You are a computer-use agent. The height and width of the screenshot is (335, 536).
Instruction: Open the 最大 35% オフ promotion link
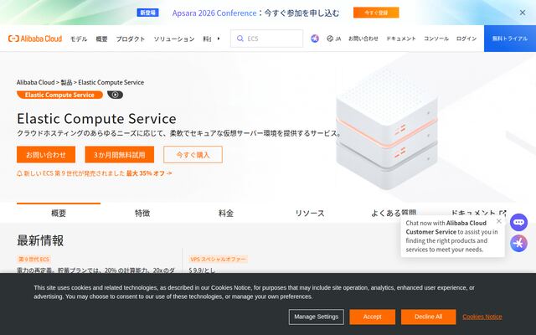point(149,173)
